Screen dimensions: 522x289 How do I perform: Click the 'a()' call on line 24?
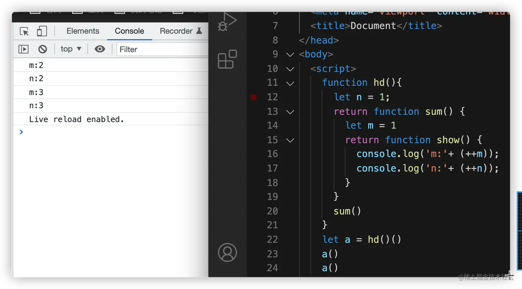[x=330, y=268]
